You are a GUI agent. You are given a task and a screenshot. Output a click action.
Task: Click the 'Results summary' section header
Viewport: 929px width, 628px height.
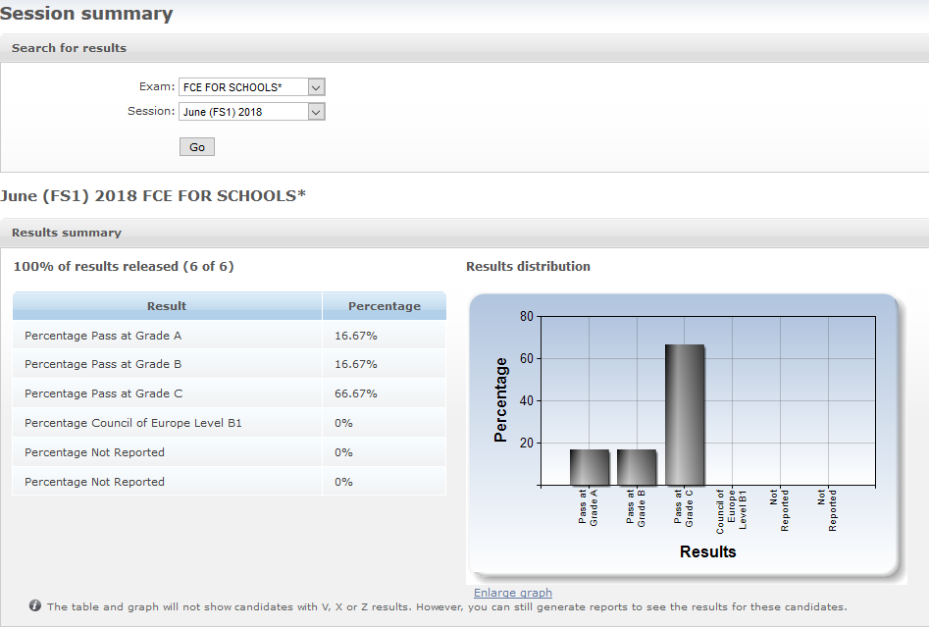67,233
